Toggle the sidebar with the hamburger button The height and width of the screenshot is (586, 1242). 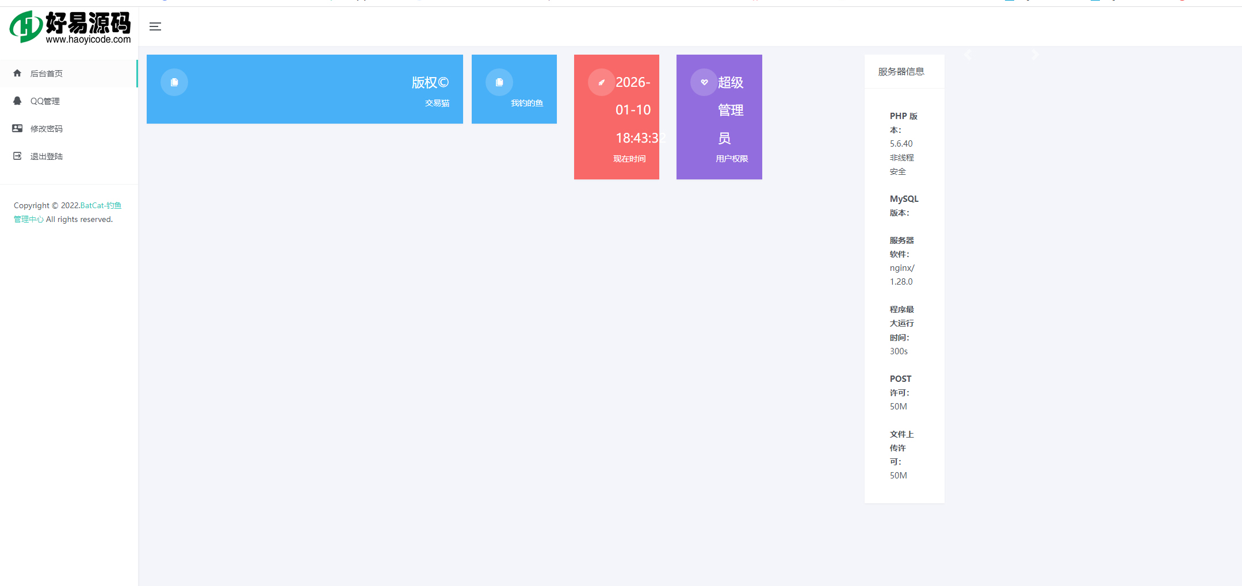coord(155,26)
